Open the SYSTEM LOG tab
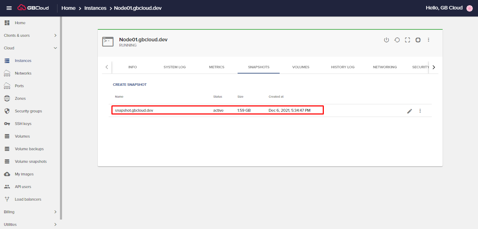This screenshot has width=478, height=229. tap(175, 67)
